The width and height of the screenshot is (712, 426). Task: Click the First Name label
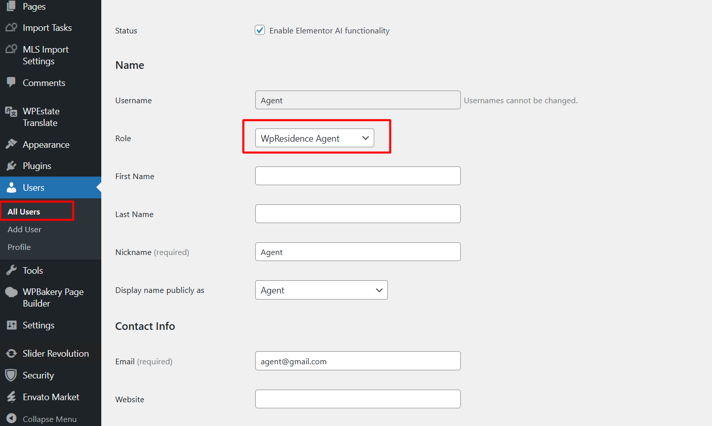coord(135,176)
